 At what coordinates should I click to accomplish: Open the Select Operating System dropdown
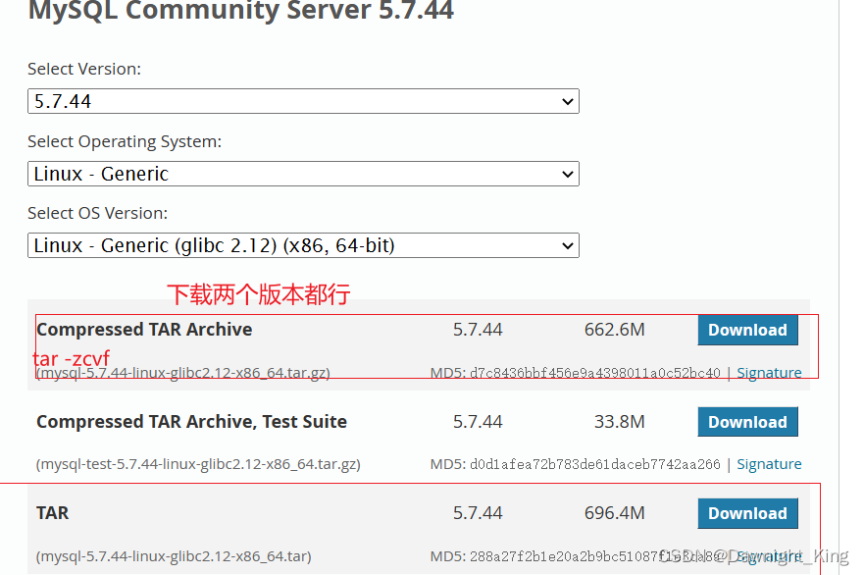(303, 174)
